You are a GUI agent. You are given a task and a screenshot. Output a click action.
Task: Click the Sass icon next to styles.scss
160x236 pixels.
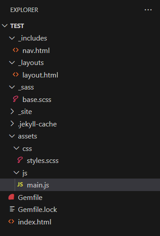[20, 160]
